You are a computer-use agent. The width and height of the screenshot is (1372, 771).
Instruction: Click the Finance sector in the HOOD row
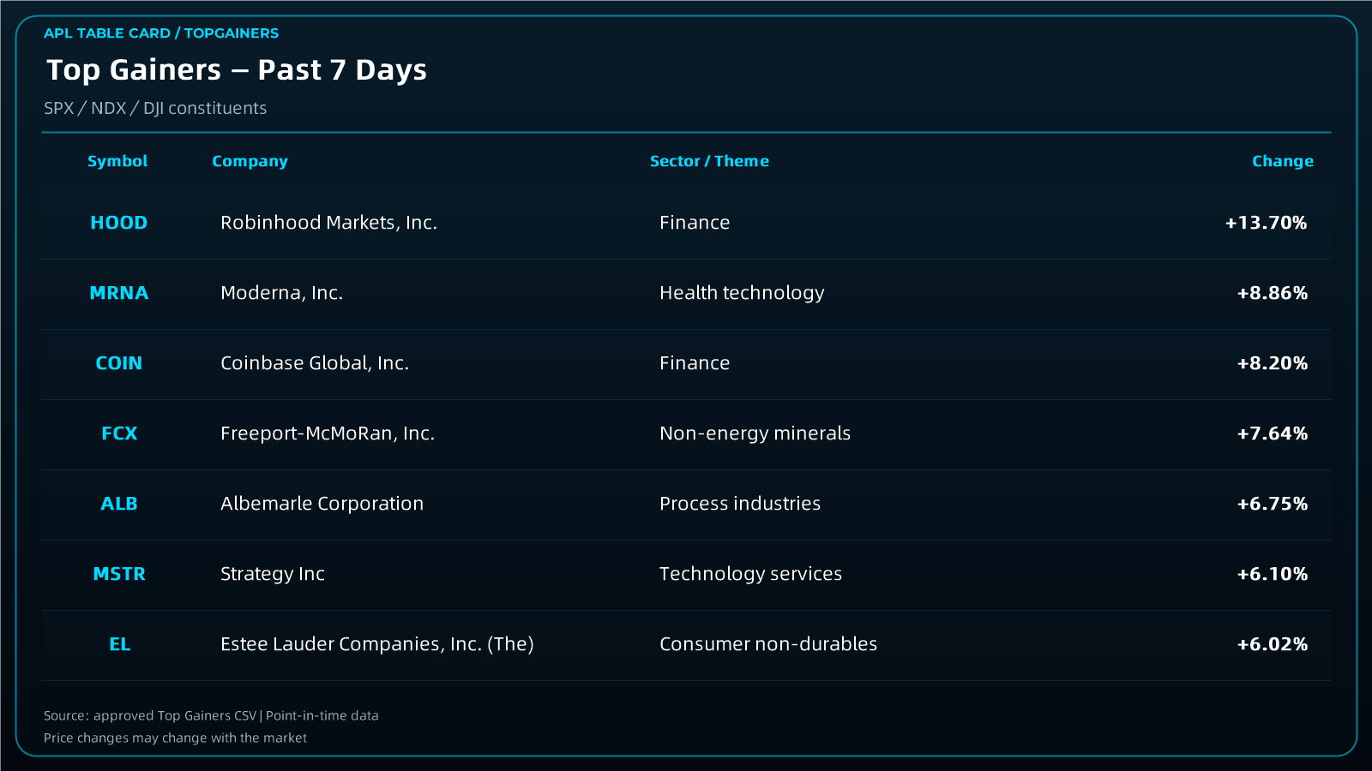[x=695, y=223]
